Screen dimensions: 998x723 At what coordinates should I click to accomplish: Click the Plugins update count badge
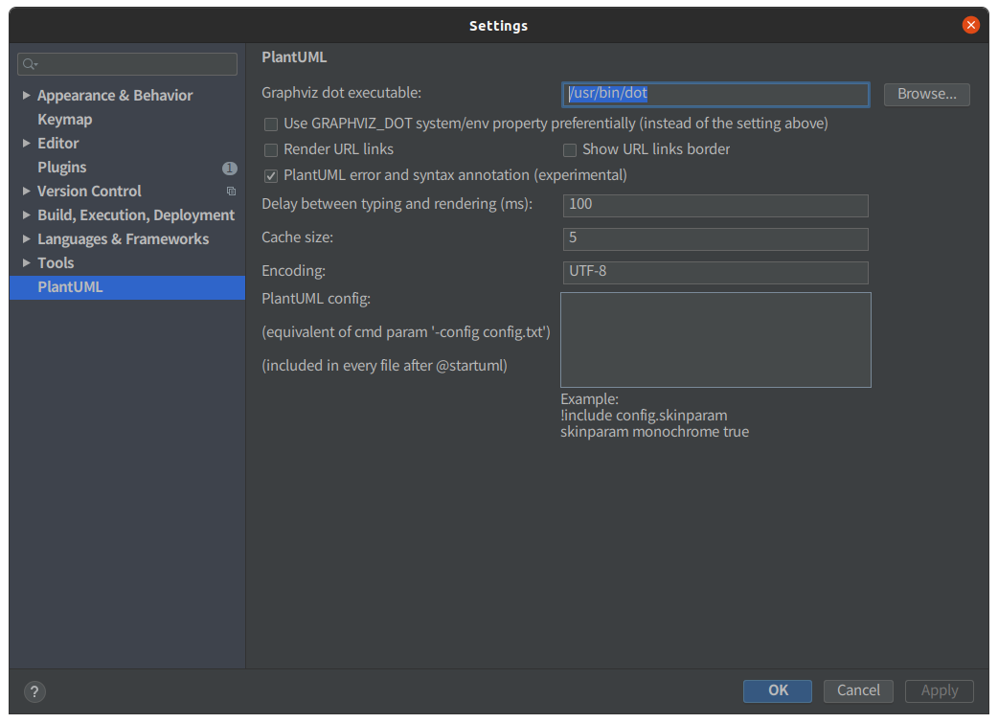[229, 168]
